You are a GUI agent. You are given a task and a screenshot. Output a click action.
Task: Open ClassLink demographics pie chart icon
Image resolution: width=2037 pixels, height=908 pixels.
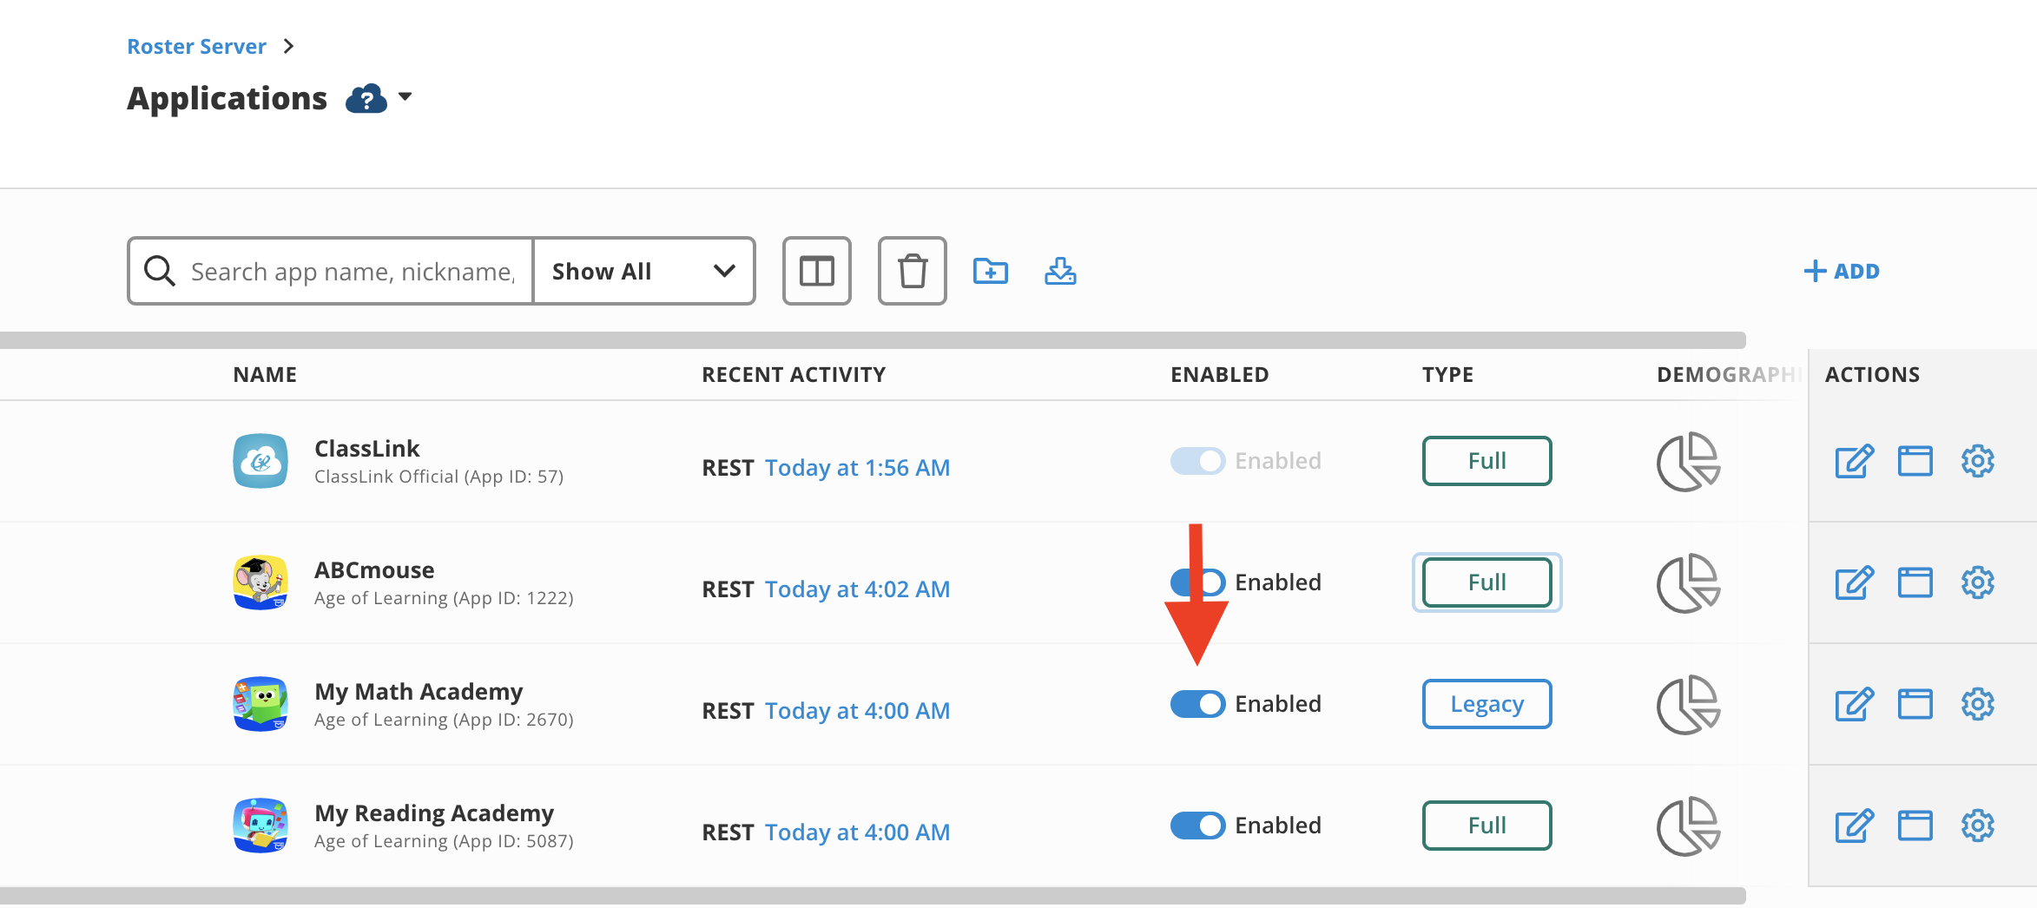pos(1688,462)
